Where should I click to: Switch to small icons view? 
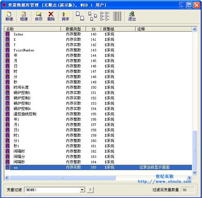click(x=93, y=16)
